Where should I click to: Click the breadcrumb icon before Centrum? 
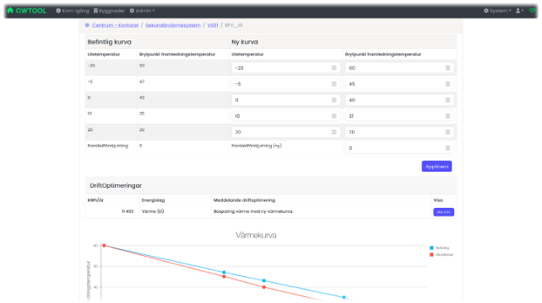tap(87, 25)
